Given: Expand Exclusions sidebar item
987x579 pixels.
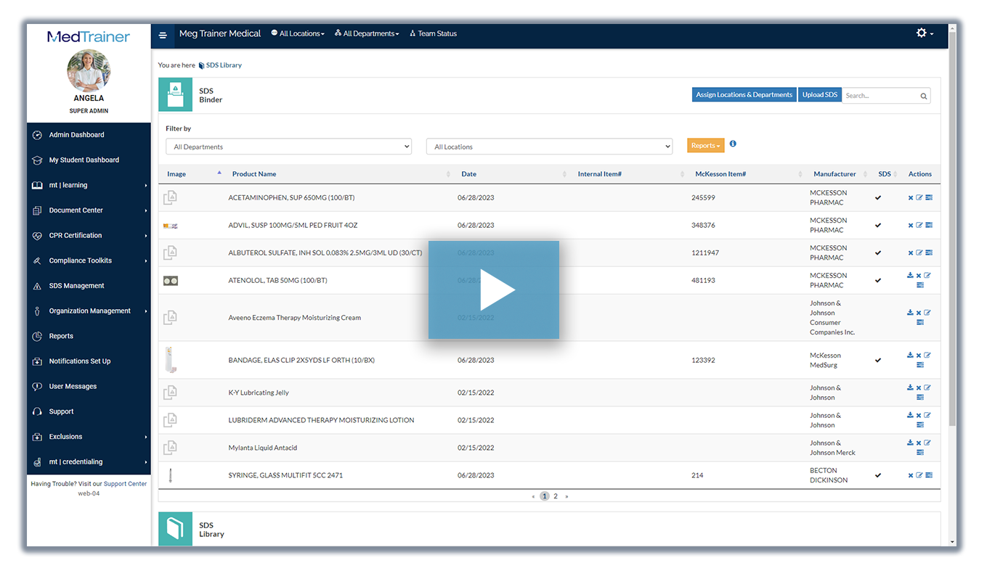Looking at the screenshot, I should [x=87, y=437].
